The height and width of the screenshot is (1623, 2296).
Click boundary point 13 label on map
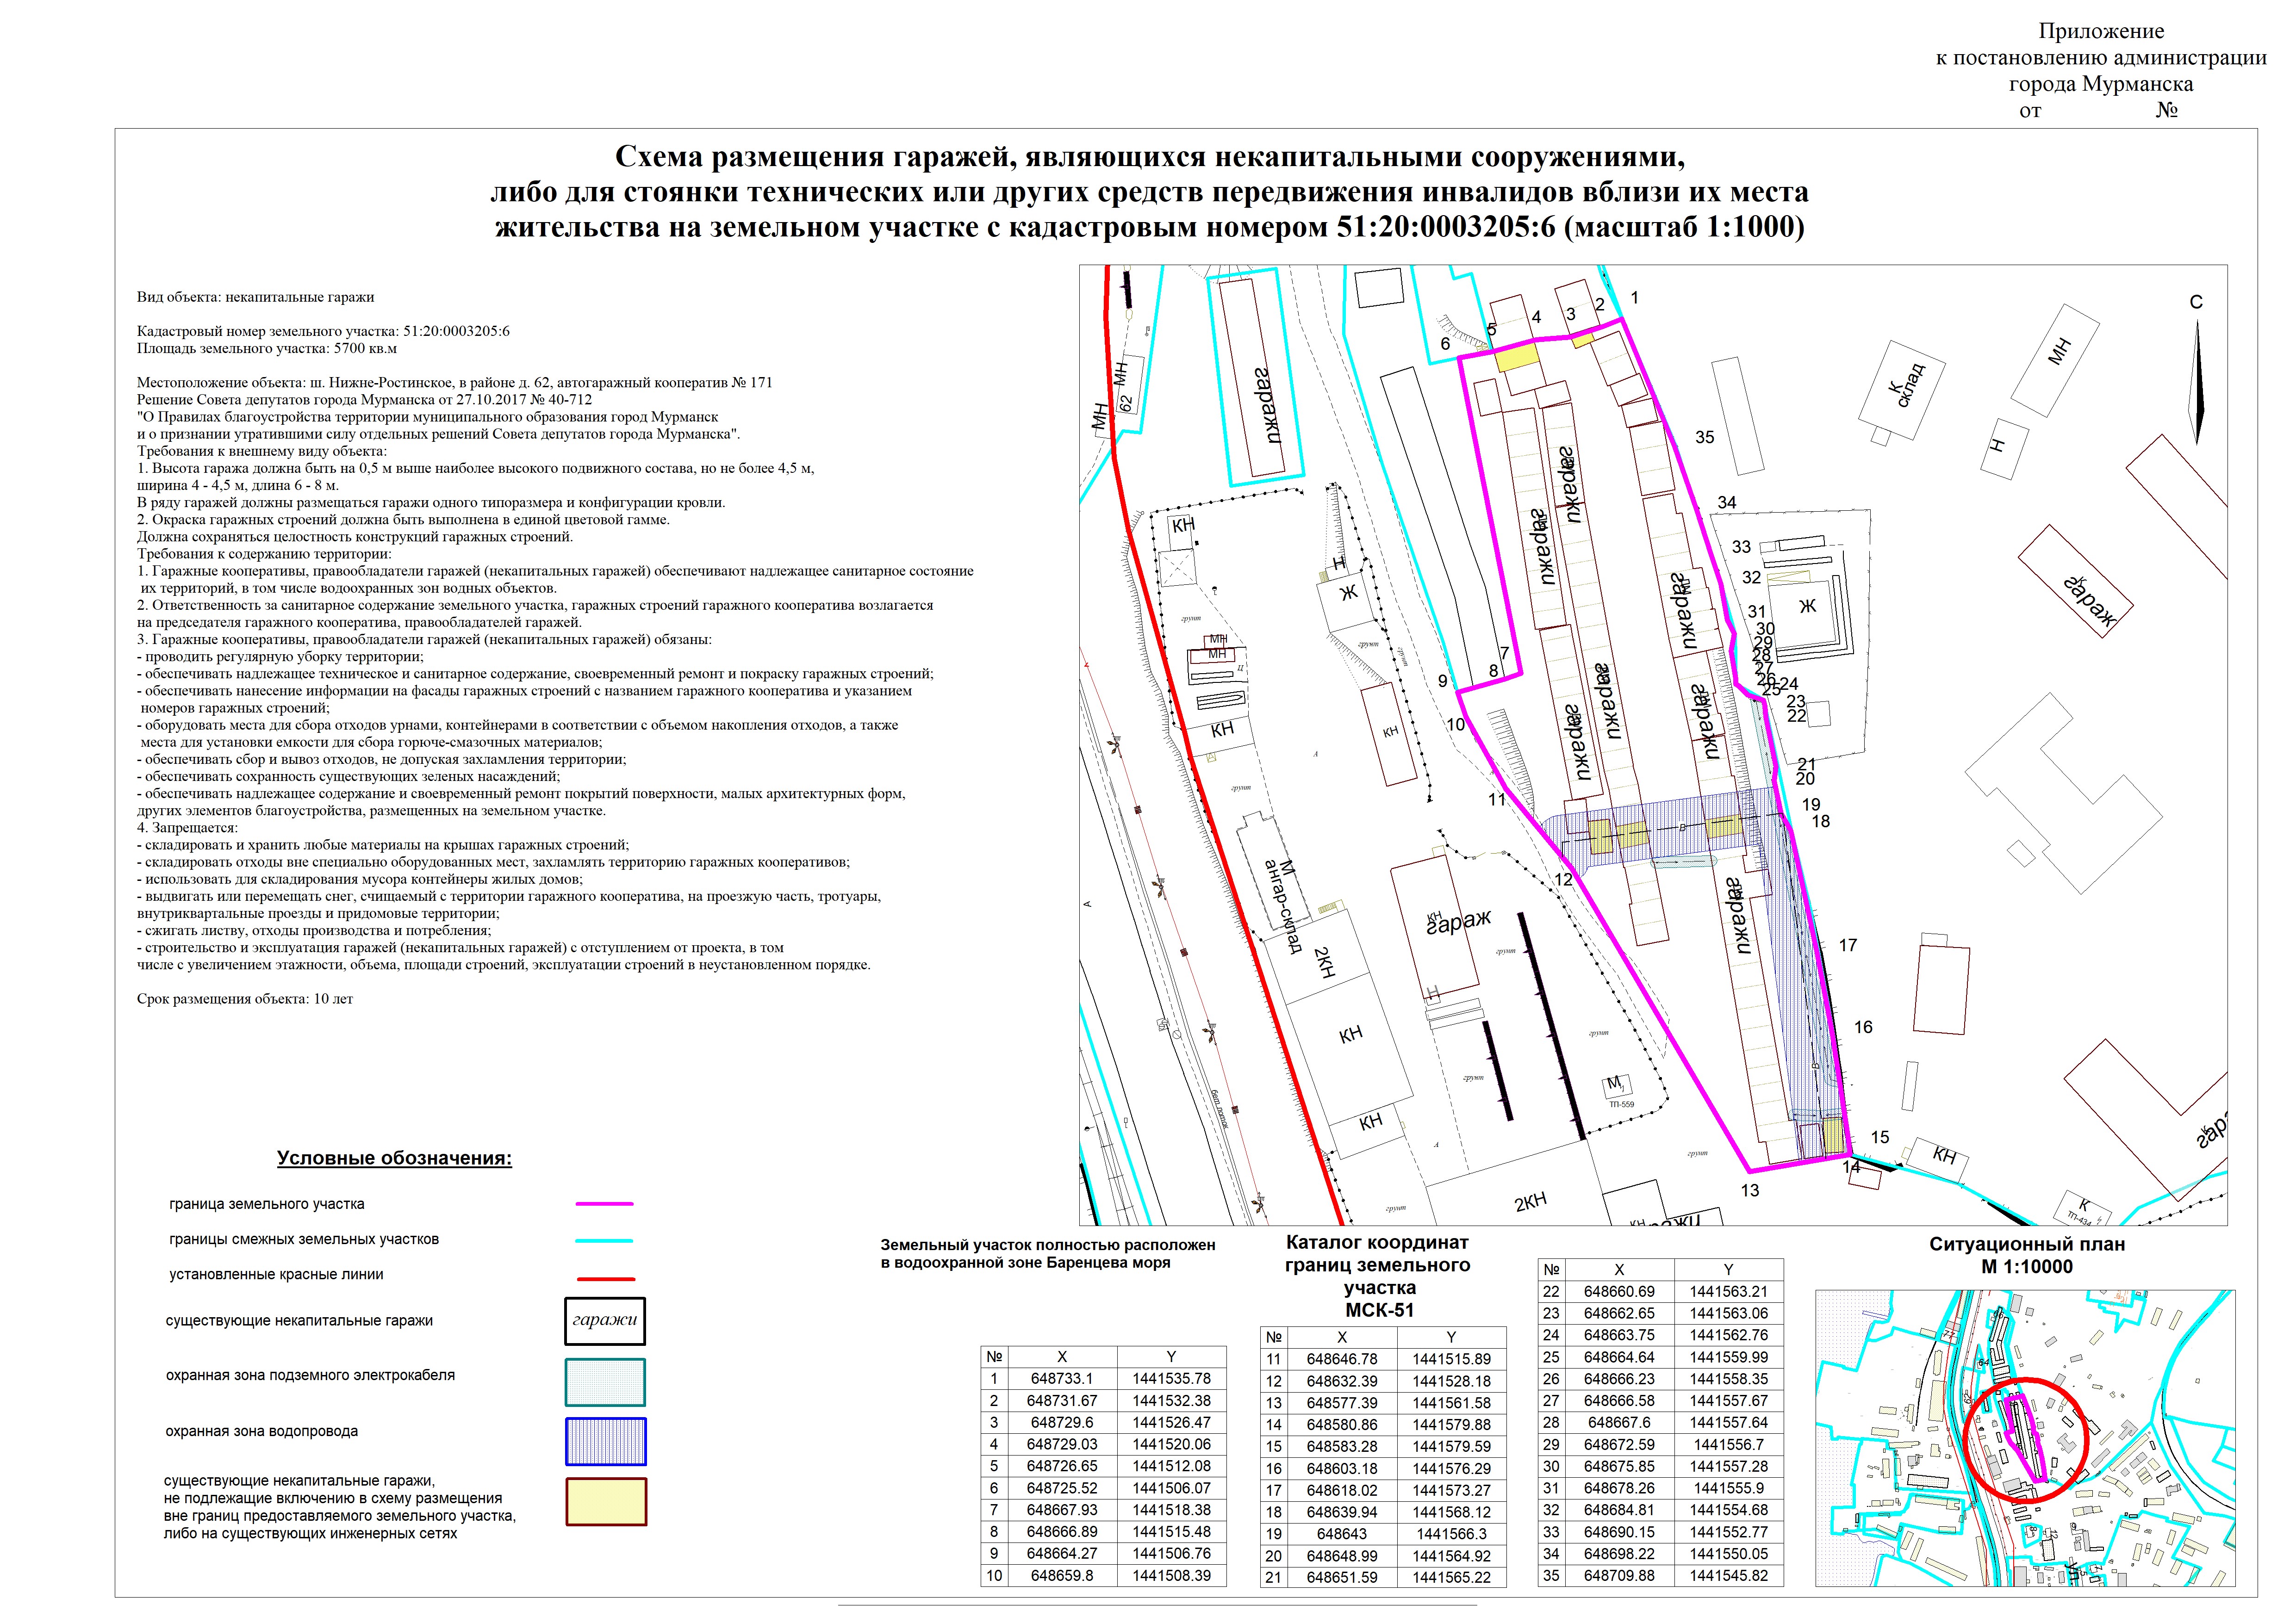coord(1749,1190)
